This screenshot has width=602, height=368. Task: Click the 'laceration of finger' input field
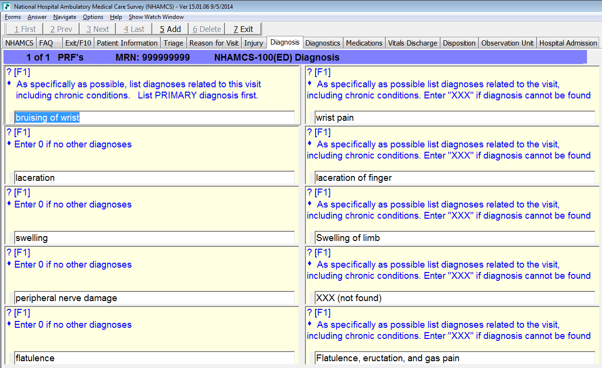pyautogui.click(x=454, y=178)
